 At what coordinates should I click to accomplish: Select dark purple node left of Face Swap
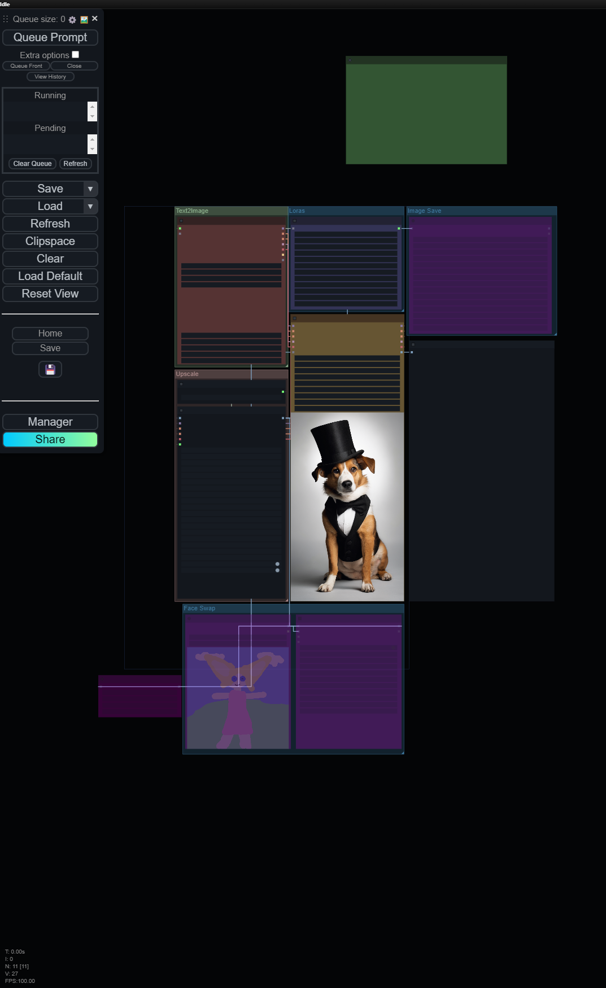pyautogui.click(x=139, y=696)
